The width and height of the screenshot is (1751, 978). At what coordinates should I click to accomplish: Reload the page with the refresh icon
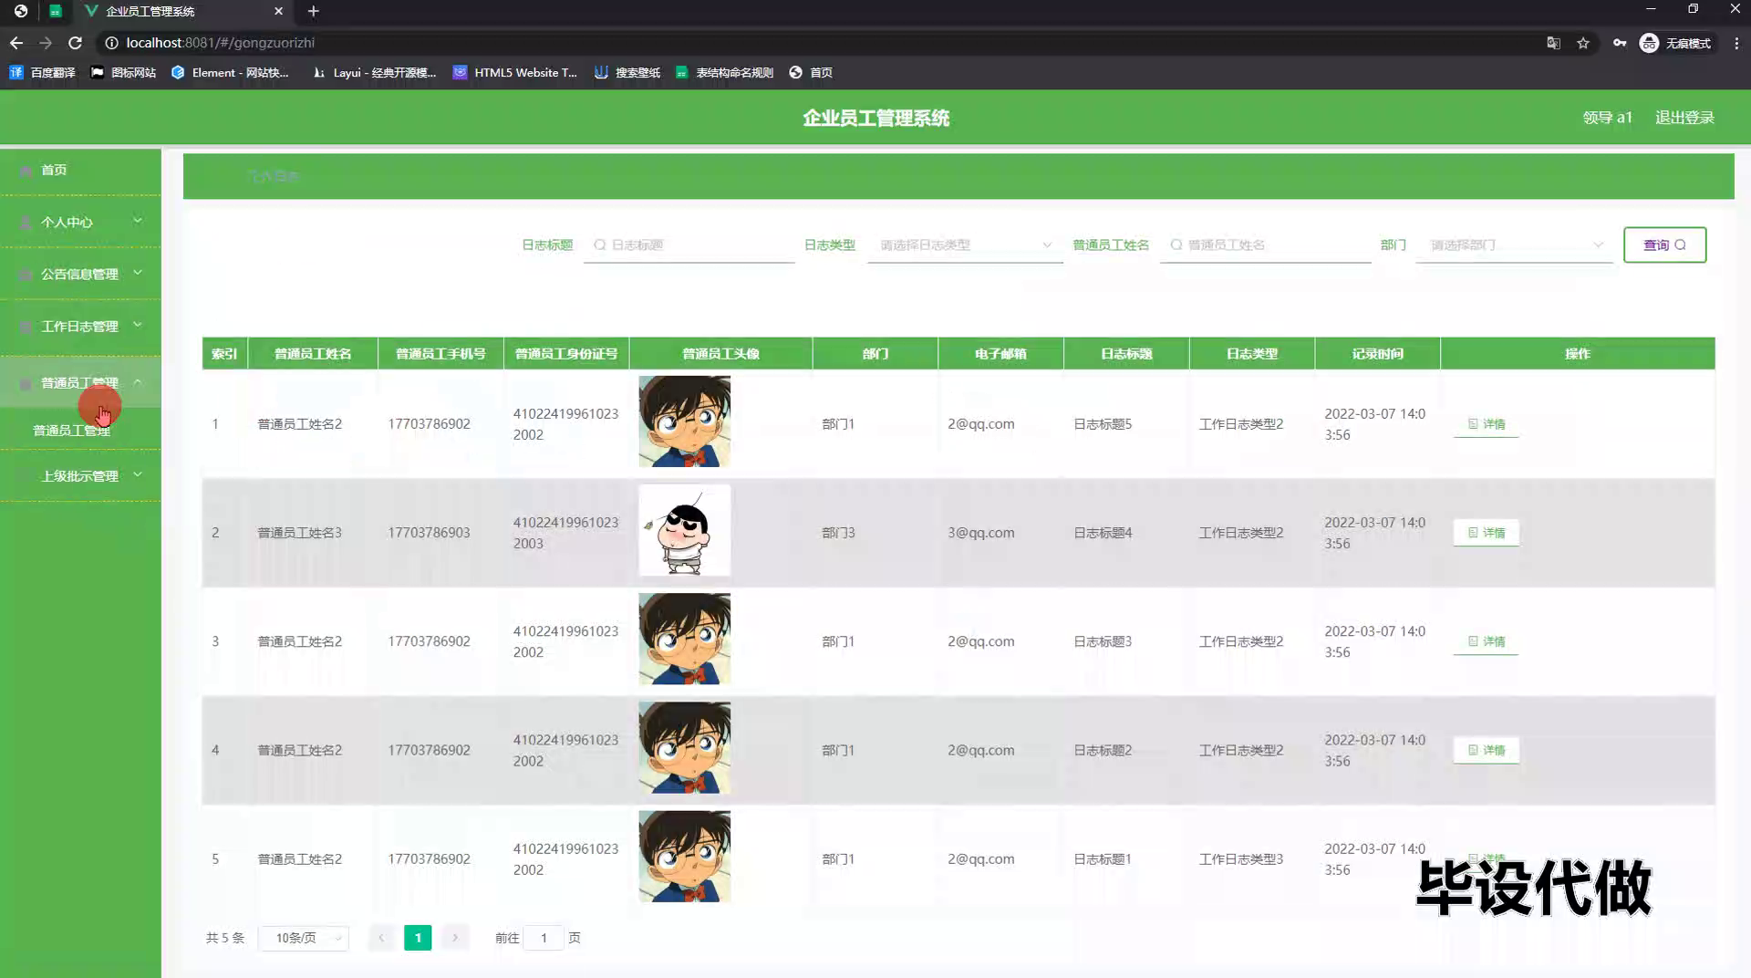pyautogui.click(x=76, y=43)
